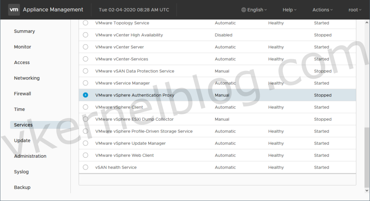
Task: Navigate to Networking settings
Action: tap(27, 78)
